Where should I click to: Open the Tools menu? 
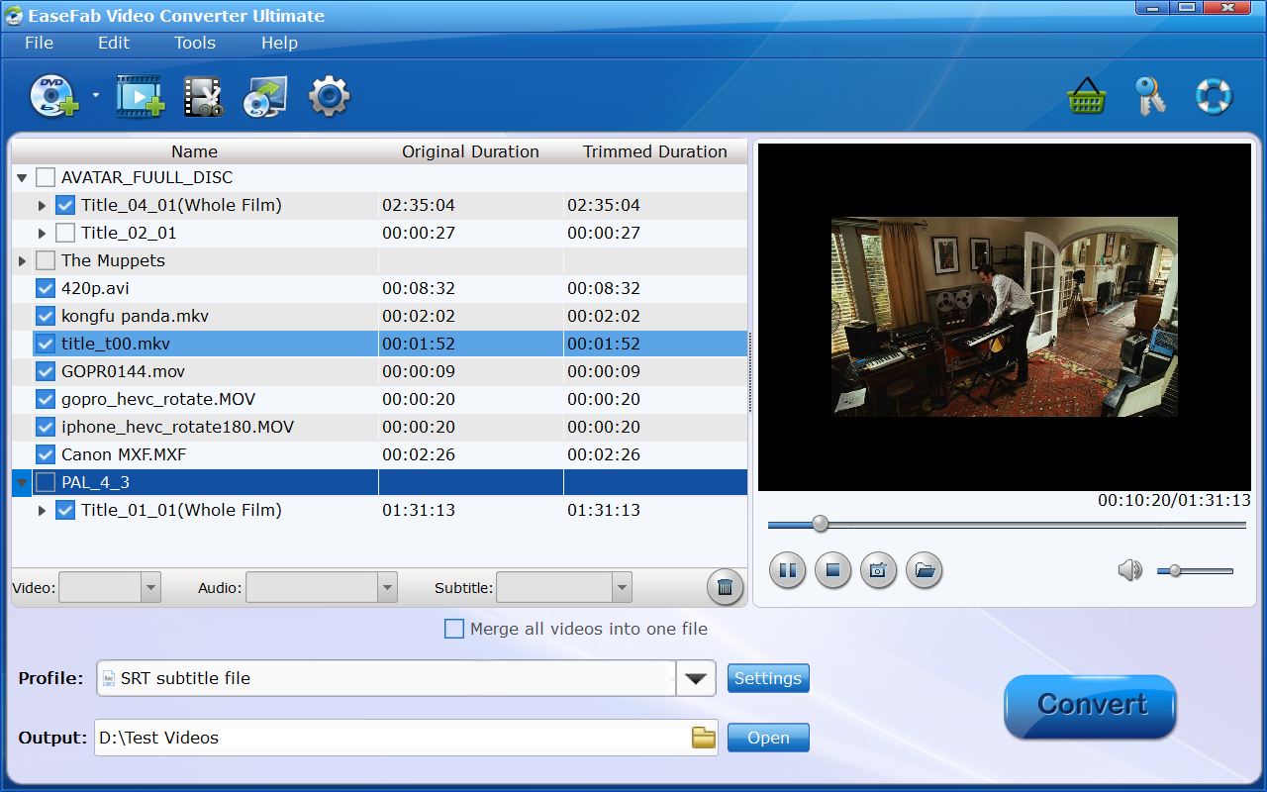tap(195, 43)
